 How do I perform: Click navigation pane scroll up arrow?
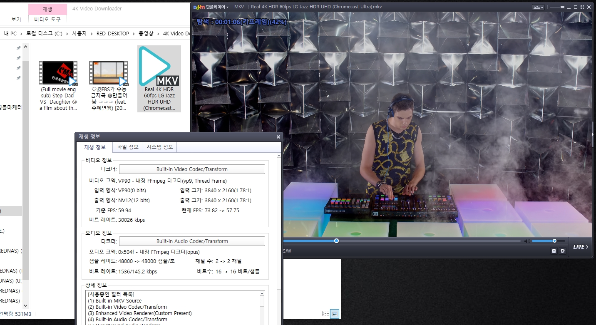click(x=26, y=46)
